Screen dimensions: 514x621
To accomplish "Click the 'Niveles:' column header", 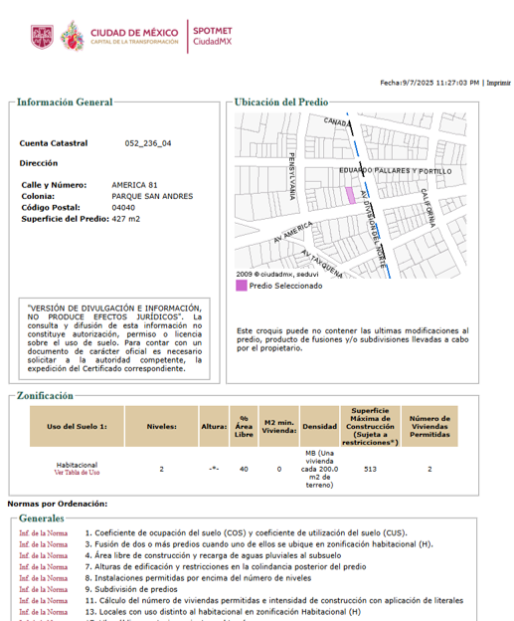I will click(x=161, y=427).
